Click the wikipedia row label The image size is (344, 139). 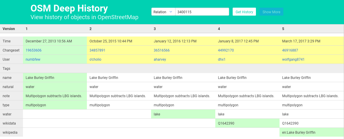point(10,133)
